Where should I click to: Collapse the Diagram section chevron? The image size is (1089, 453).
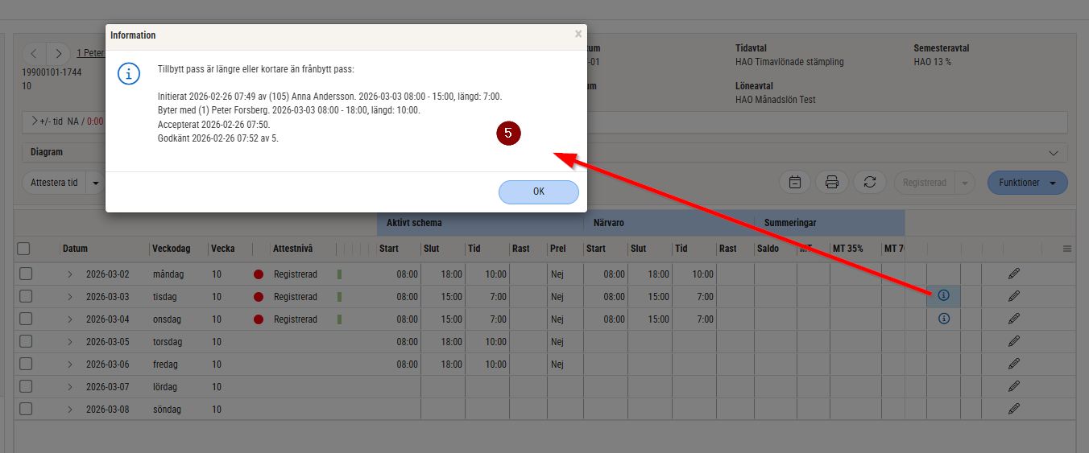(x=1054, y=153)
